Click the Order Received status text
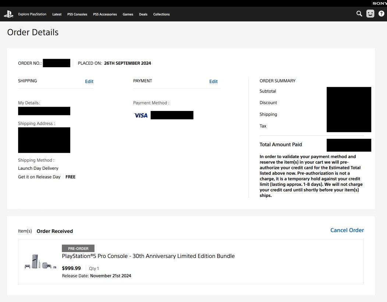Viewport: 387px width, 302px height. [55, 231]
